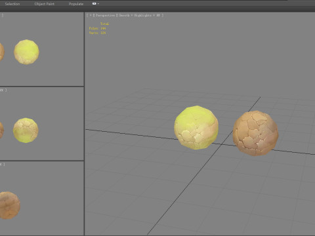The width and height of the screenshot is (315, 236).
Task: Open the Smooth + Highlights shading menu
Action: coord(139,15)
